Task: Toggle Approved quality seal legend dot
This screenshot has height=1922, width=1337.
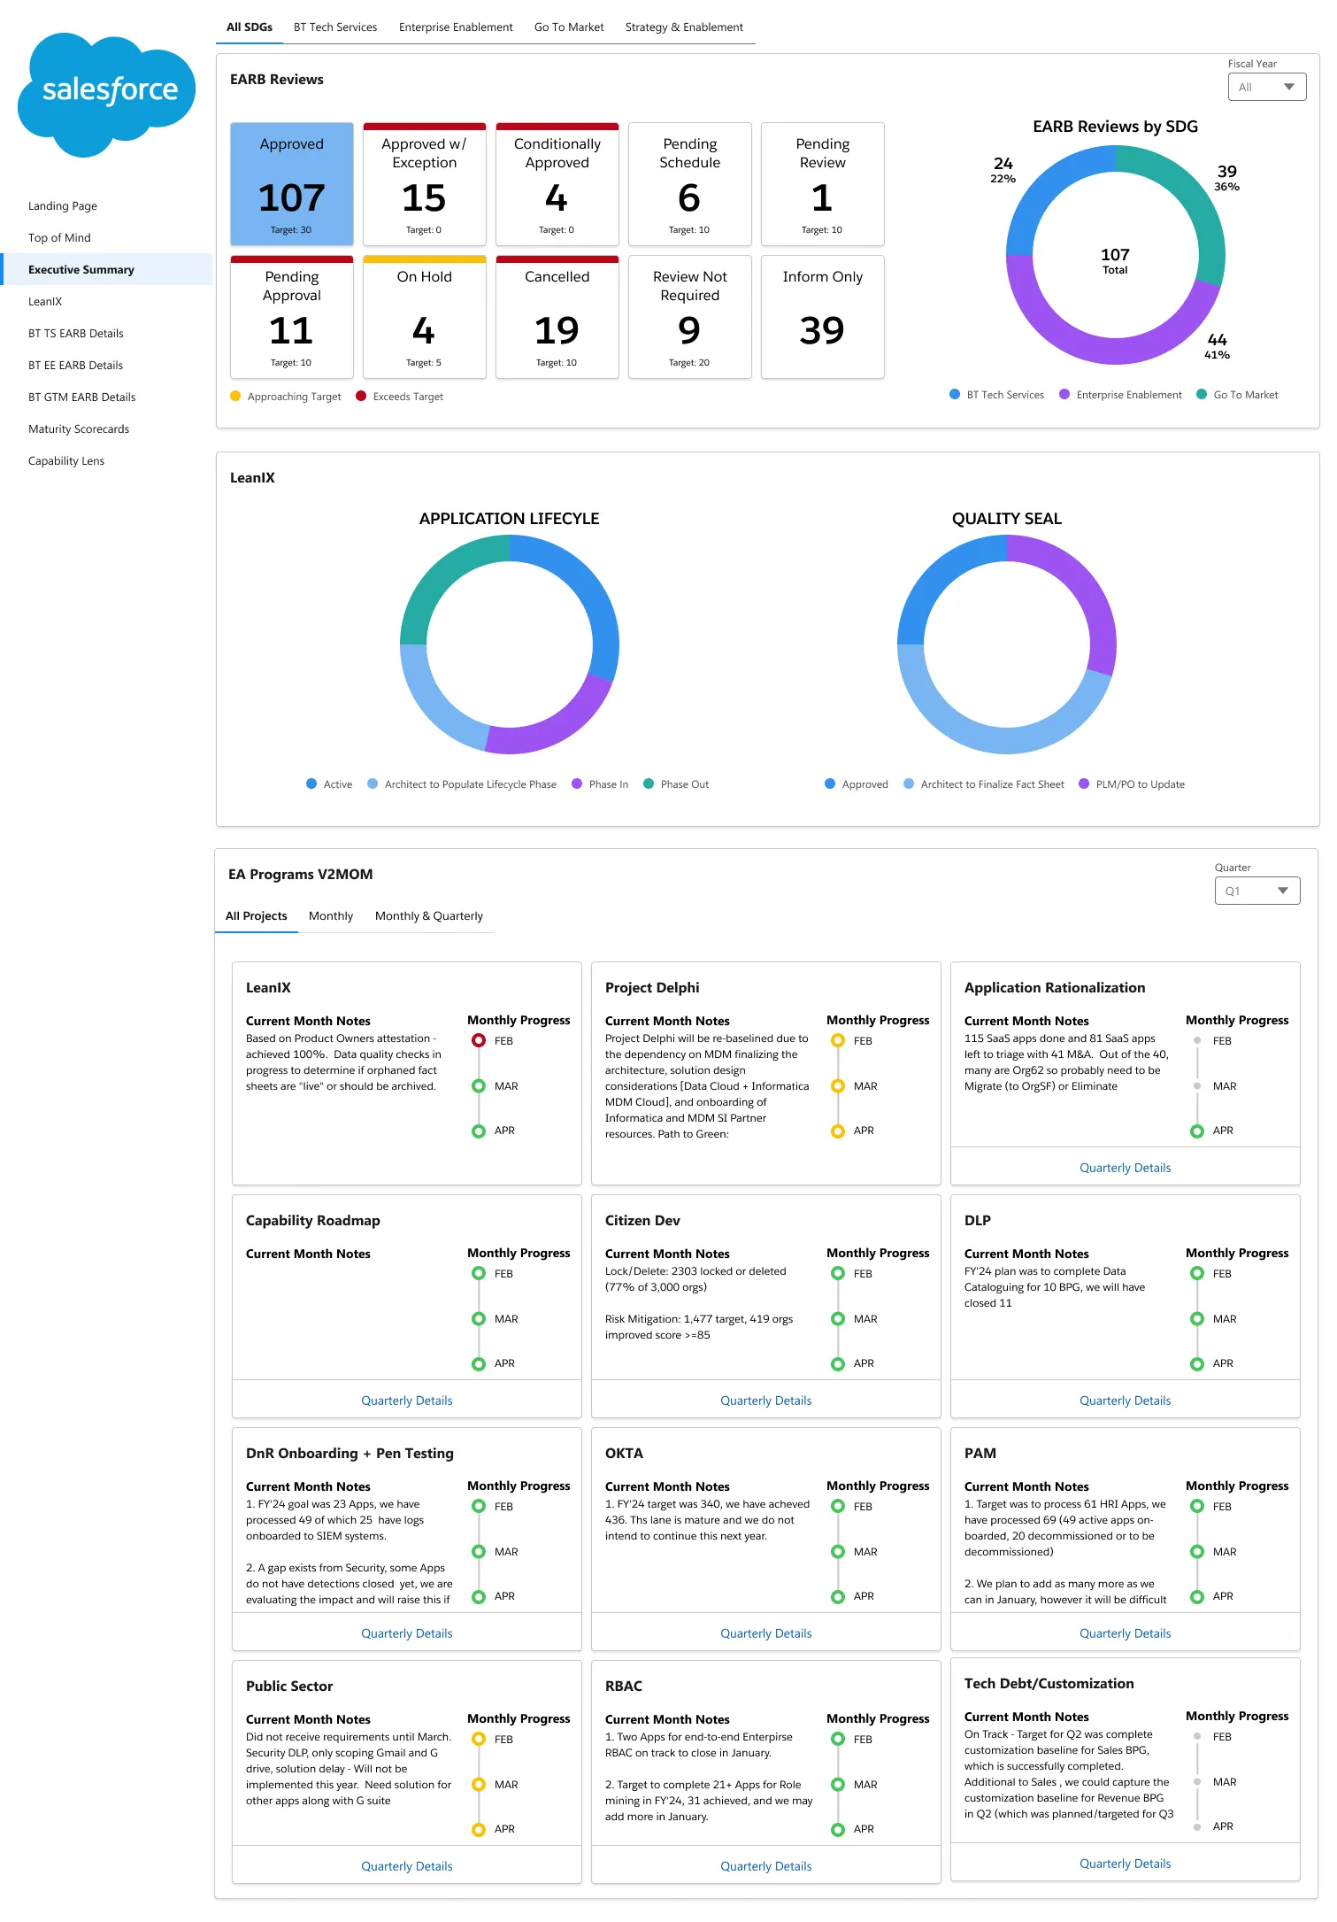Action: click(830, 784)
